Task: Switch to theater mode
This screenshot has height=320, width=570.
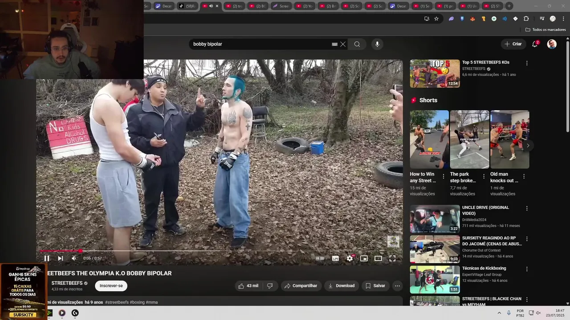Action: [378, 258]
